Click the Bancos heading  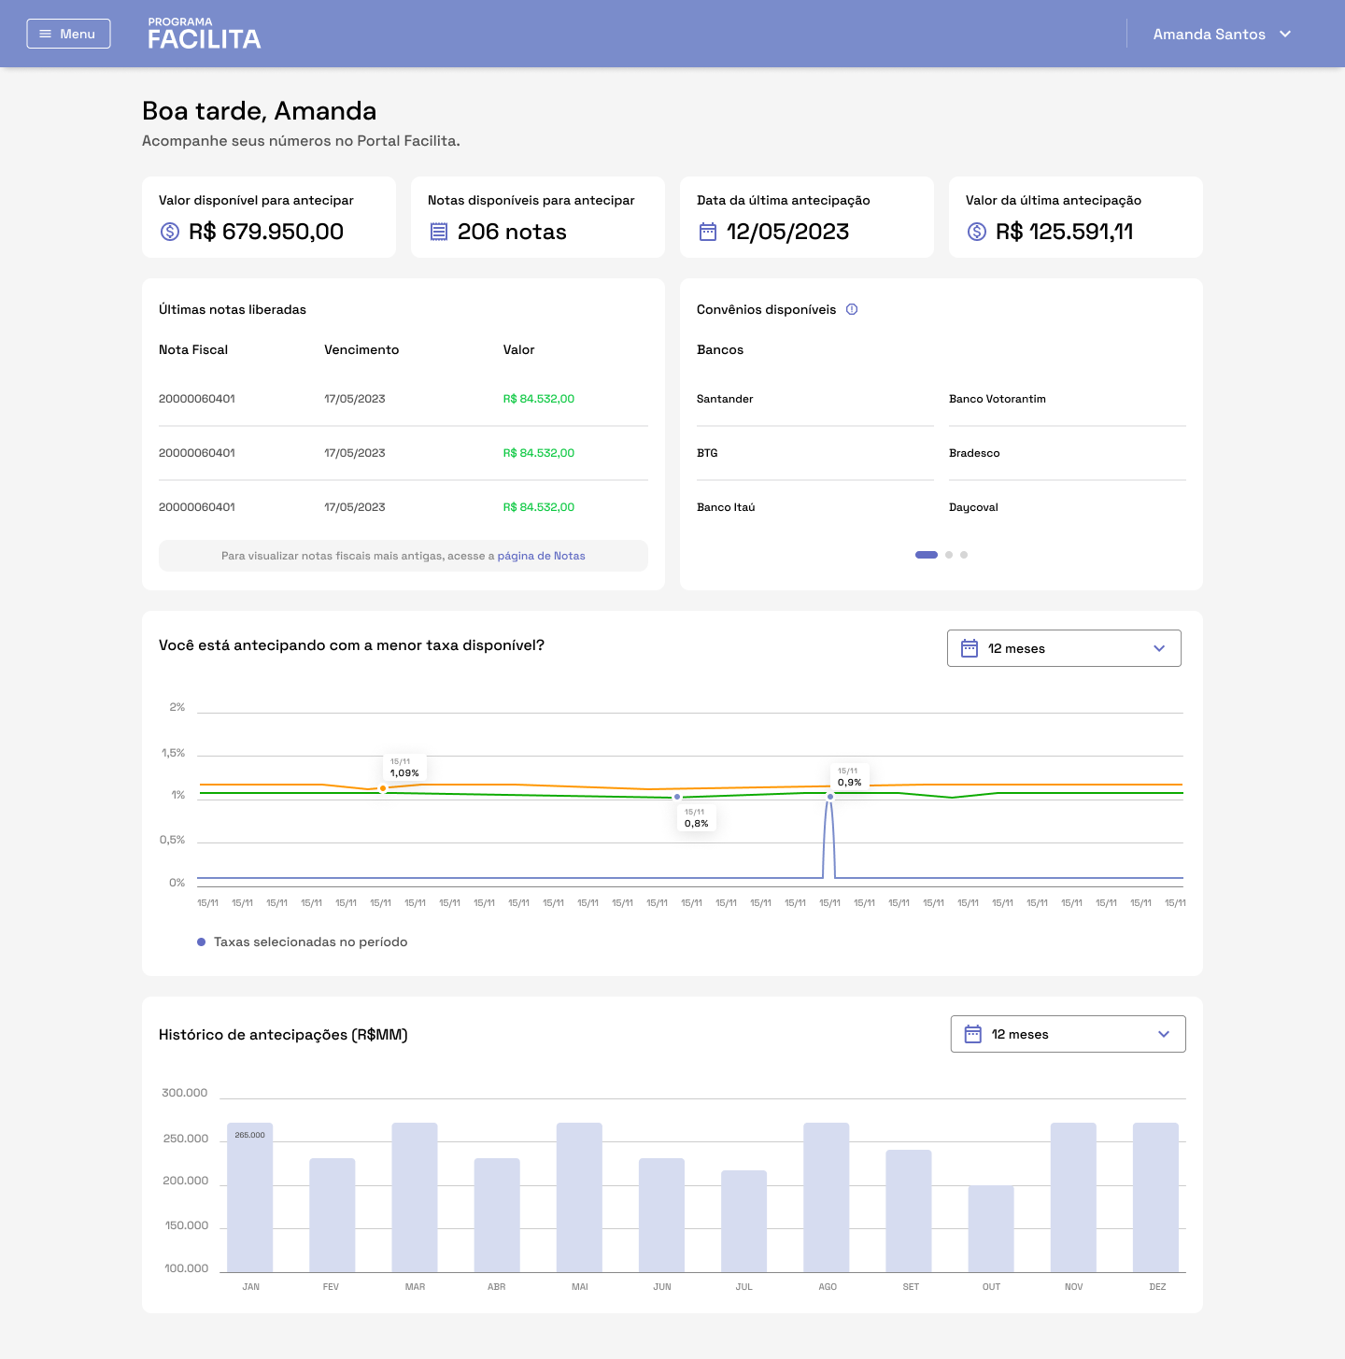point(720,349)
